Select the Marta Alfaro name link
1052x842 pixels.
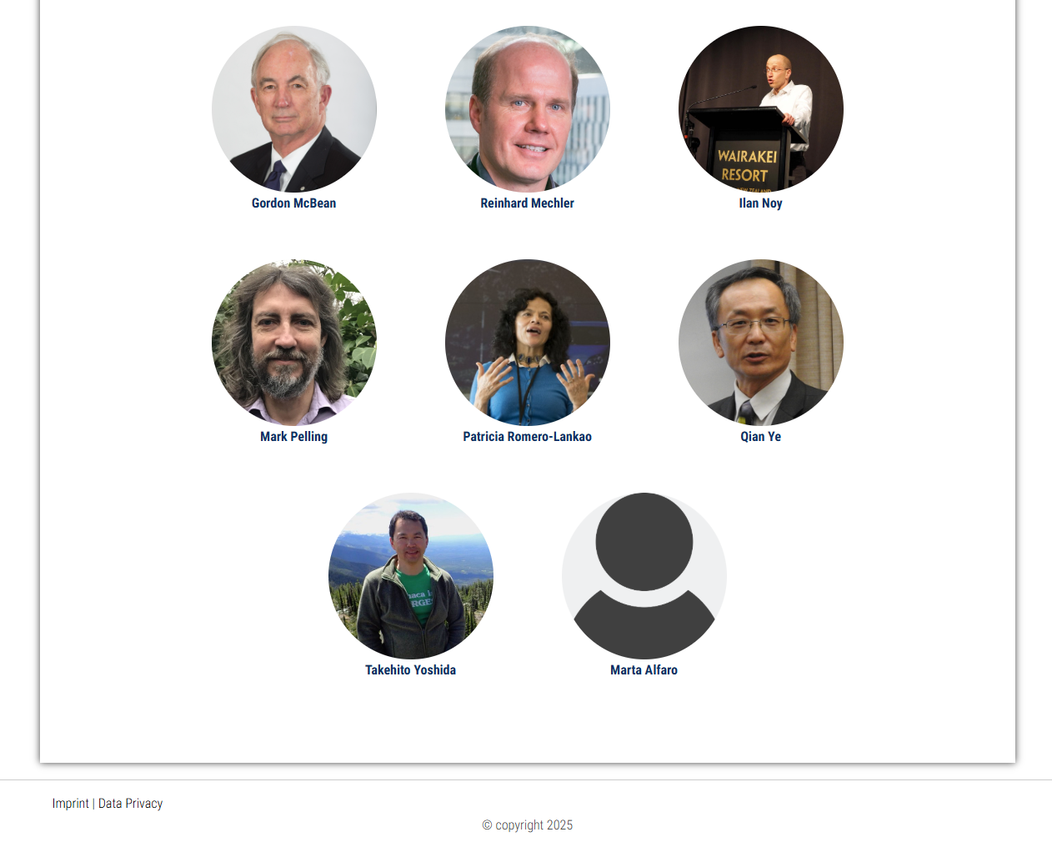[x=644, y=670]
